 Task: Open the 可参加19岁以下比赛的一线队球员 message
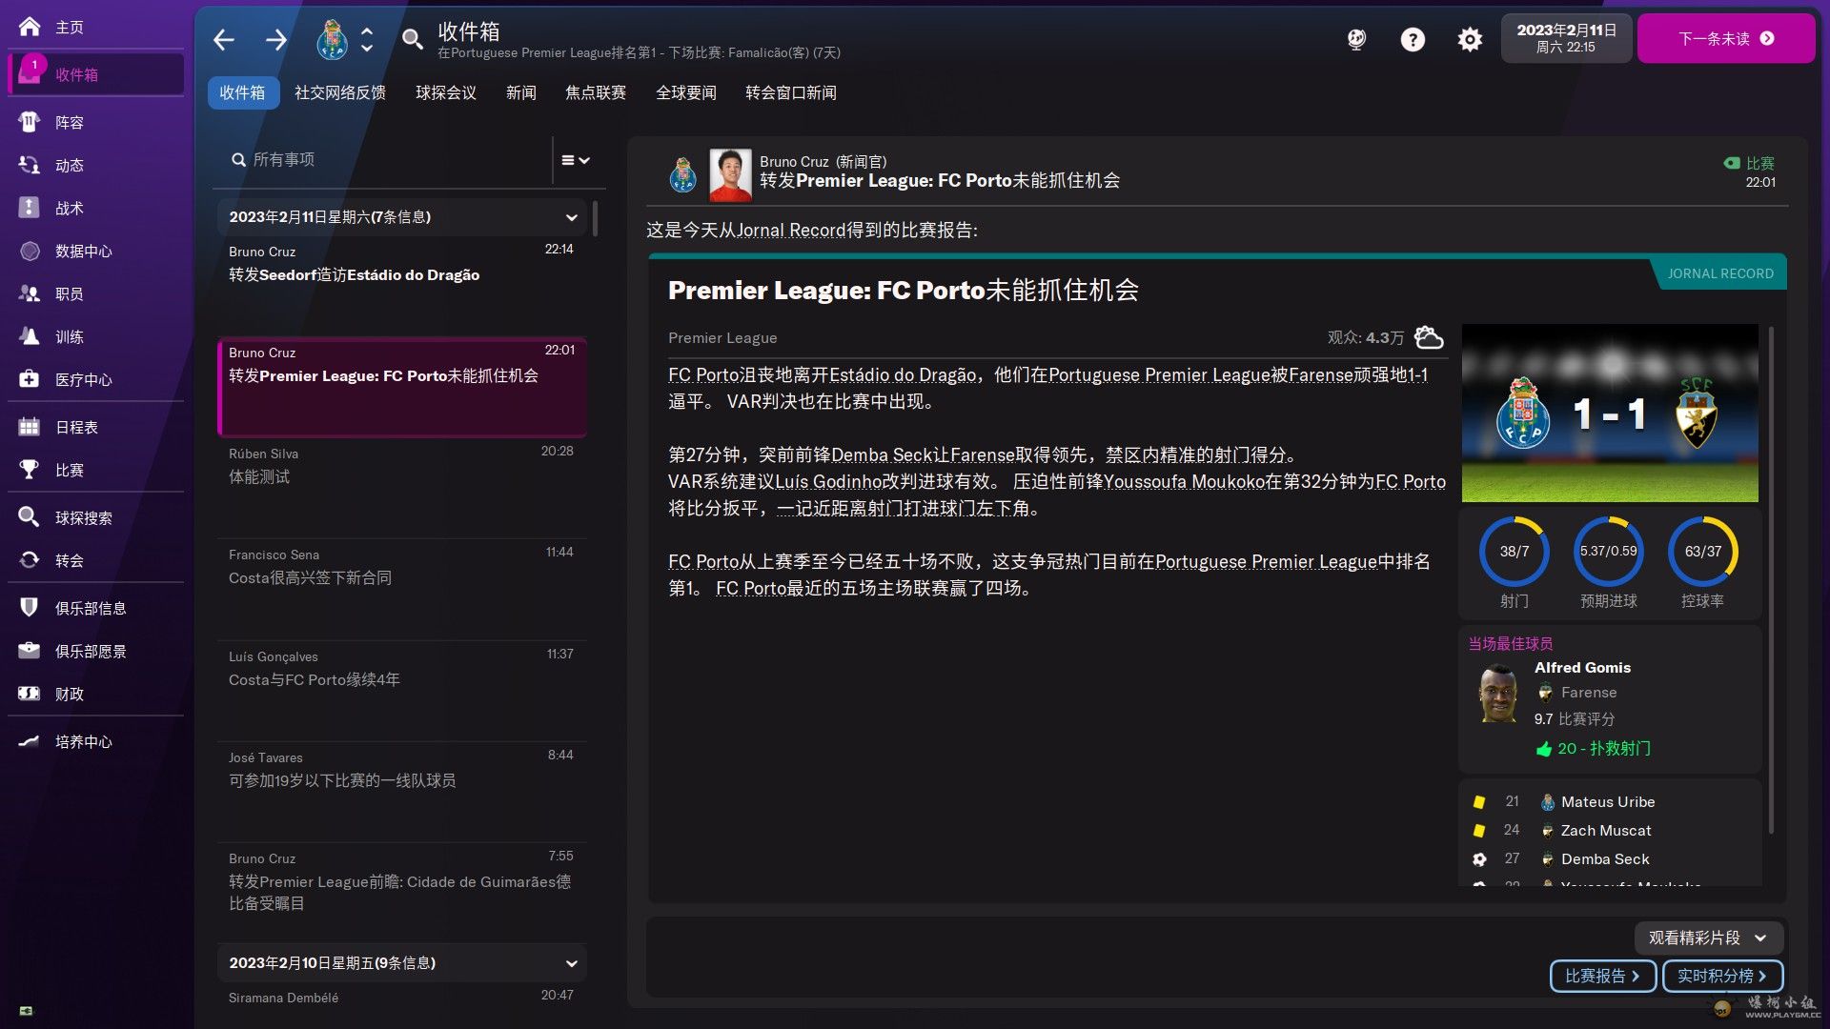401,791
